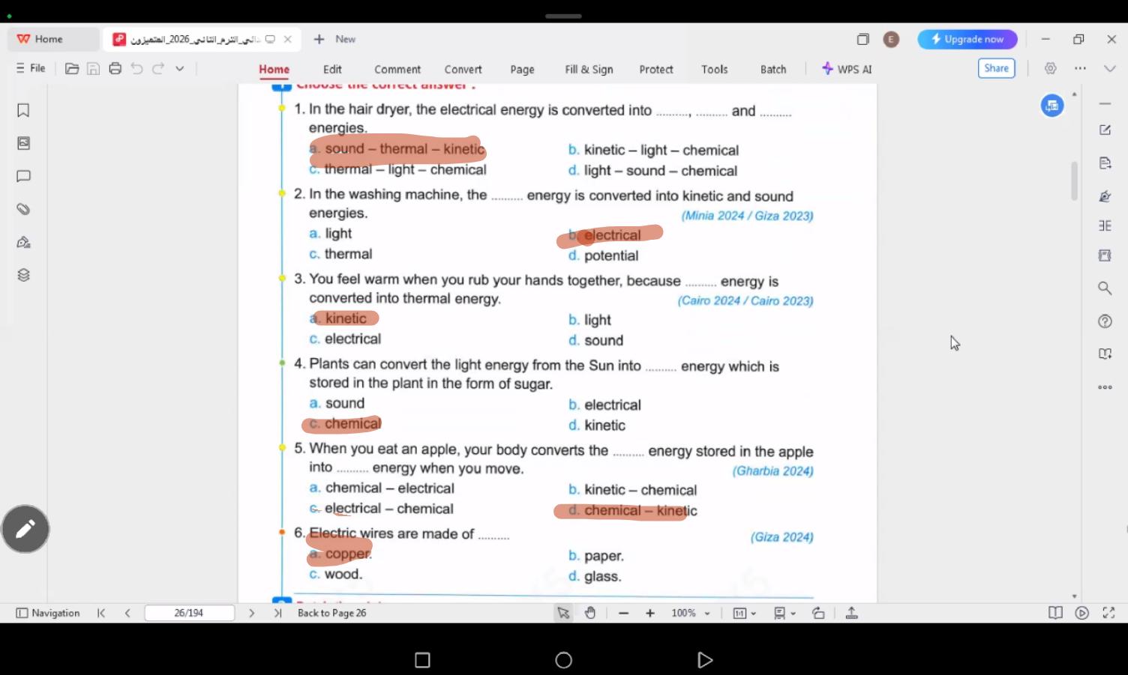
Task: Click the page number field 26/194
Action: tap(189, 613)
